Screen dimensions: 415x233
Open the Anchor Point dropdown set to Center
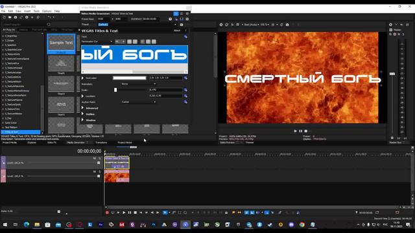tap(138, 102)
